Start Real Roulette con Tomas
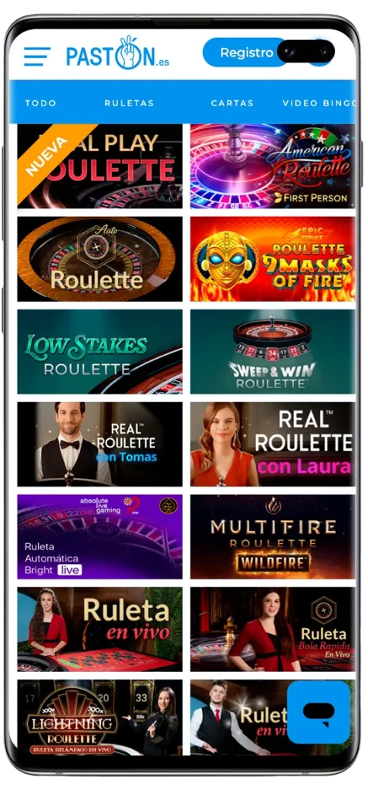Screen dimensions: 368x790 pos(100,444)
